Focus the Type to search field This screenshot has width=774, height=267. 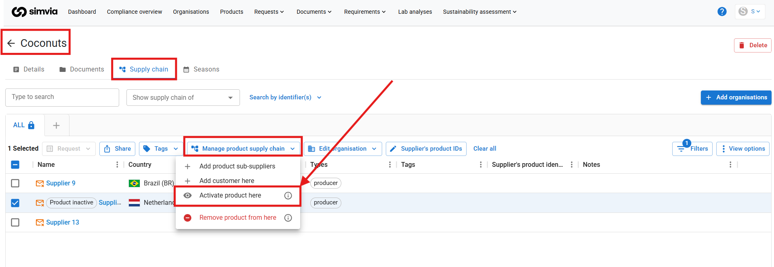pos(62,97)
